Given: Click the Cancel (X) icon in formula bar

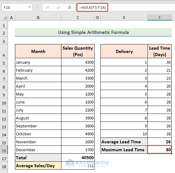Looking at the screenshot, I should (48, 7).
